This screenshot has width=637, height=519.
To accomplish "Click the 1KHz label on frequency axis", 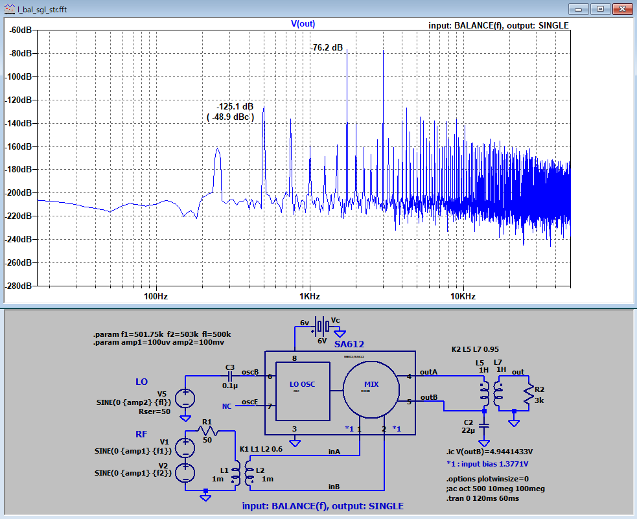I will coord(308,296).
